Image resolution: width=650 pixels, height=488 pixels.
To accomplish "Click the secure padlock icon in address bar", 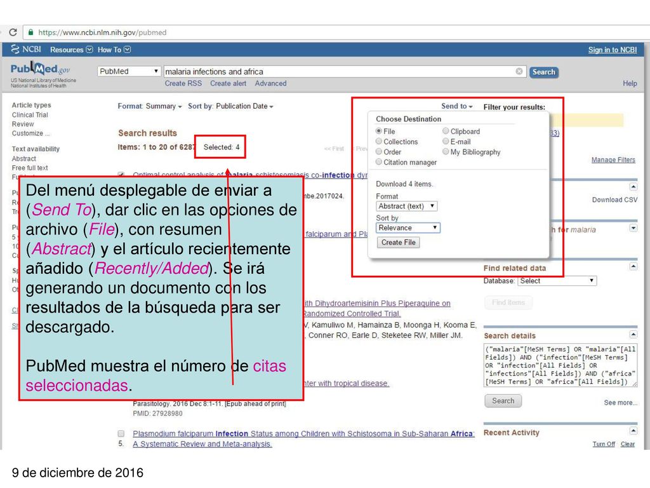I will [x=30, y=32].
